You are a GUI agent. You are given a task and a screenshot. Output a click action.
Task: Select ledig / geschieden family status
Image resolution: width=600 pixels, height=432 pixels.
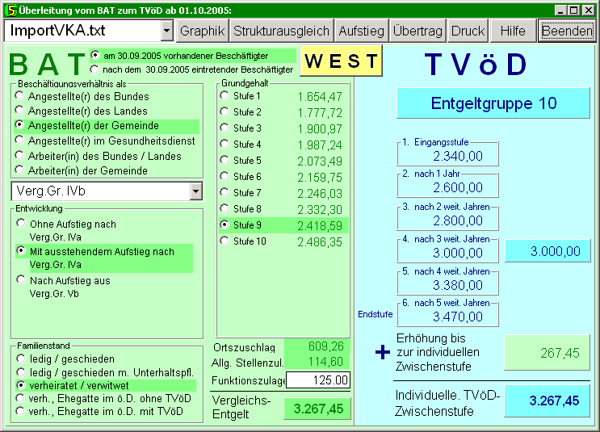click(66, 359)
